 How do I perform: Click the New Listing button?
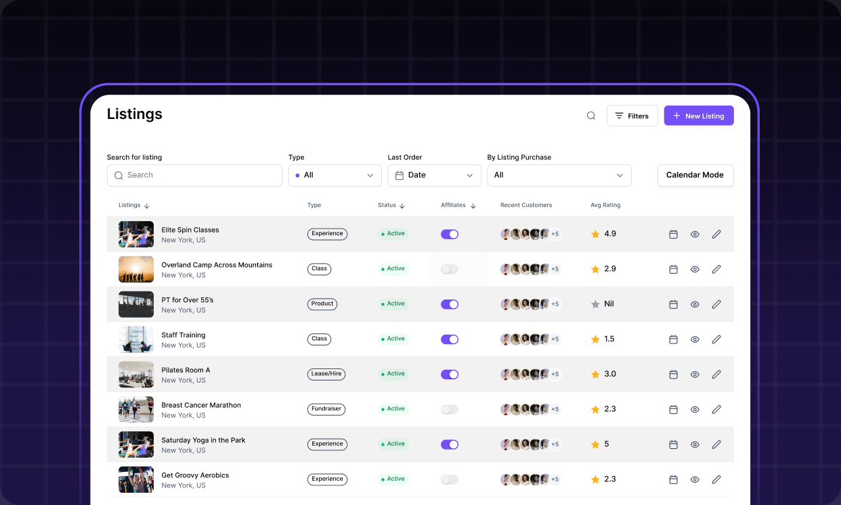tap(698, 116)
